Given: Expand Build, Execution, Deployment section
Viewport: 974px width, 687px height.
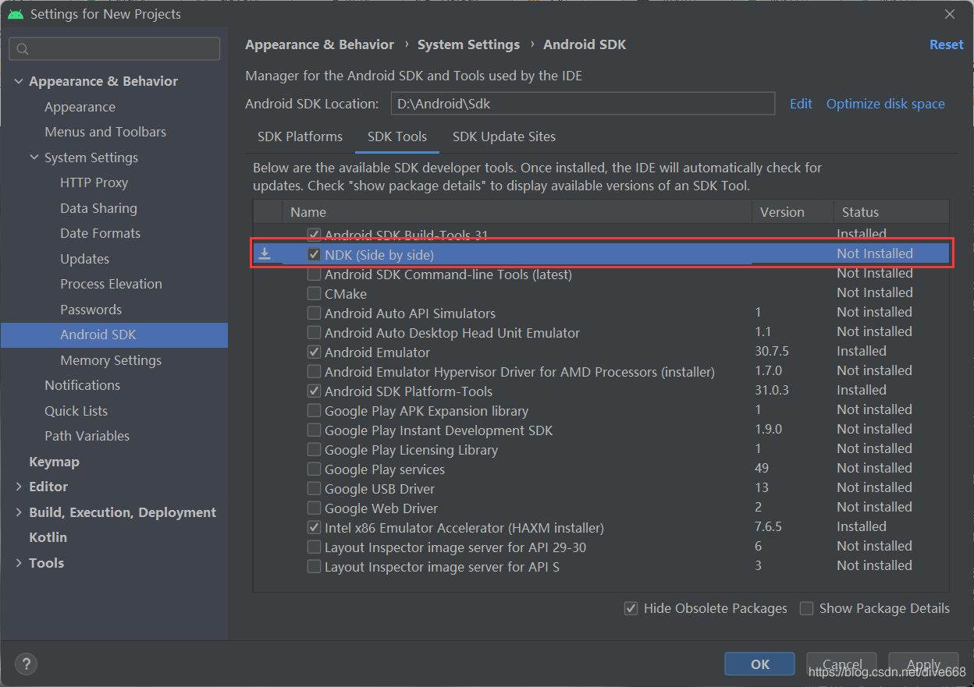Looking at the screenshot, I should coord(19,512).
